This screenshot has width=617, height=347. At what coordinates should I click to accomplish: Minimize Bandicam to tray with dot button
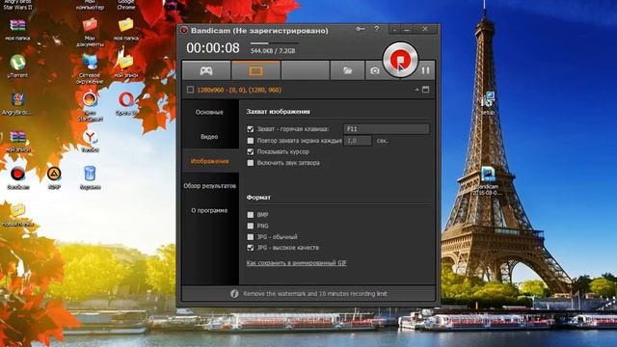395,30
